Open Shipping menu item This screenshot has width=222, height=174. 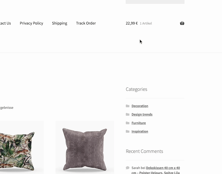[x=60, y=23]
